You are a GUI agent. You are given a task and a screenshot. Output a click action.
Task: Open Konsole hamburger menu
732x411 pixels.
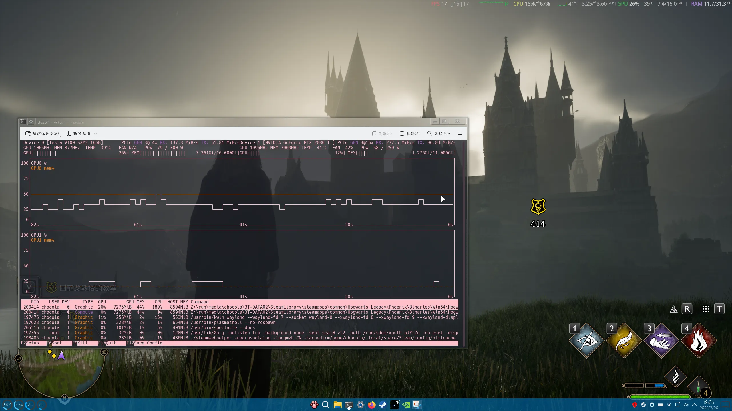pyautogui.click(x=460, y=133)
